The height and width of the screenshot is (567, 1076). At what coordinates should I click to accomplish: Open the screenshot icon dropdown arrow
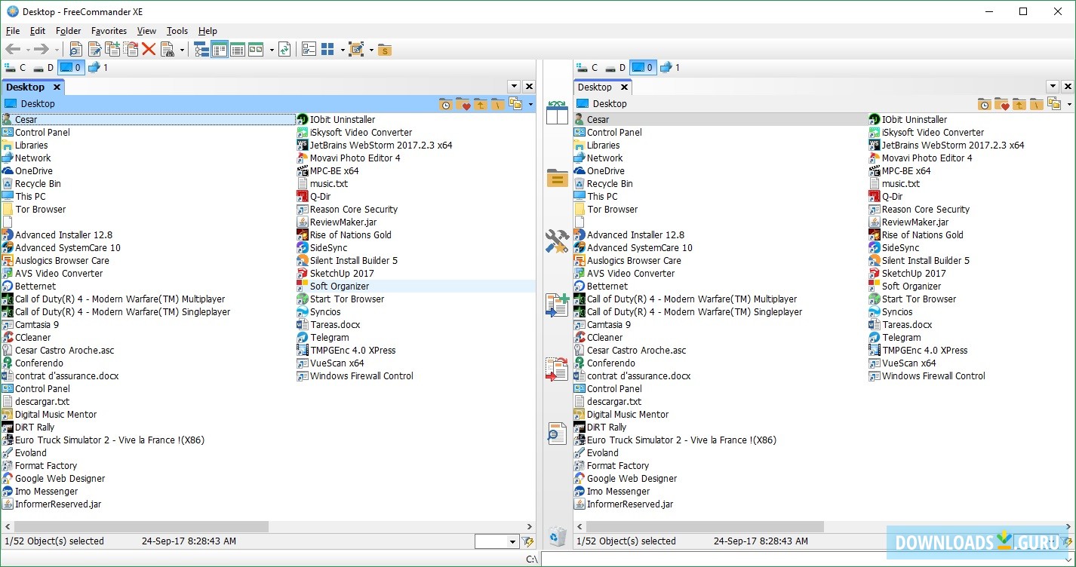(371, 51)
